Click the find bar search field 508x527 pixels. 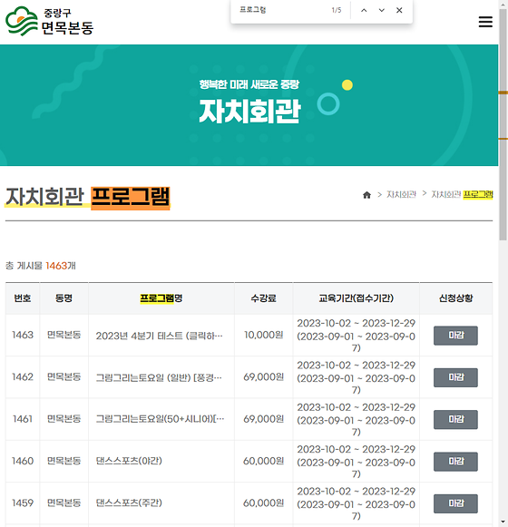(x=282, y=10)
